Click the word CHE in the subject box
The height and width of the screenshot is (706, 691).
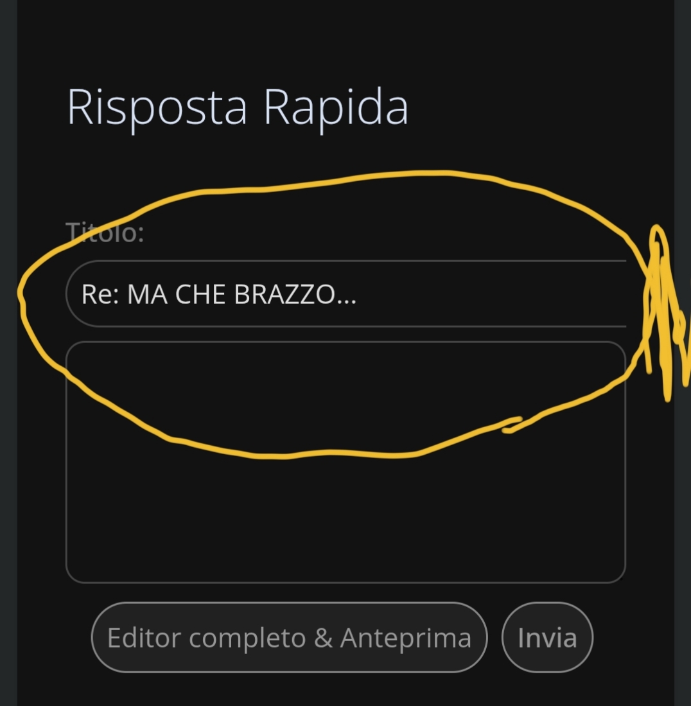pyautogui.click(x=200, y=294)
